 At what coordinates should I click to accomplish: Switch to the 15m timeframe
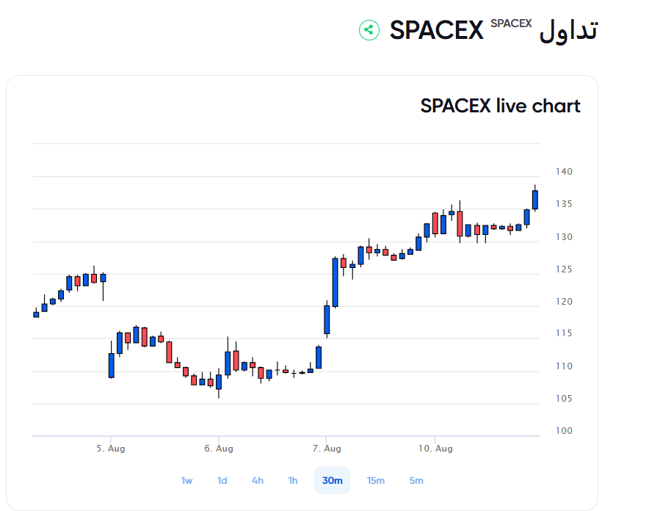pos(376,480)
